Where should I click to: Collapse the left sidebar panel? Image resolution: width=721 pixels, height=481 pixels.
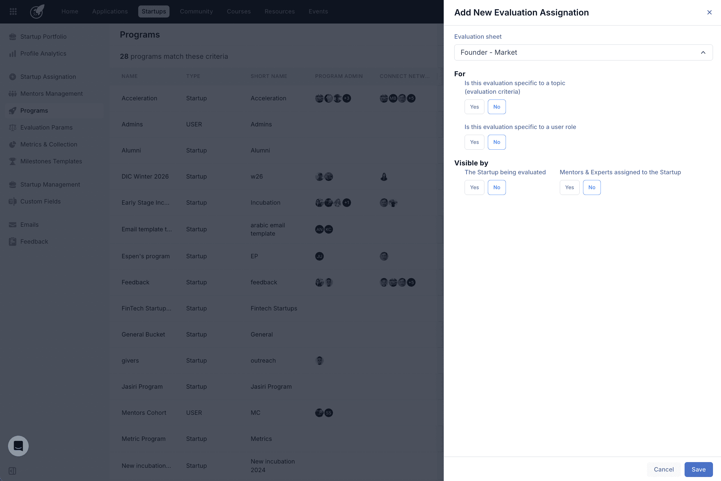13,471
